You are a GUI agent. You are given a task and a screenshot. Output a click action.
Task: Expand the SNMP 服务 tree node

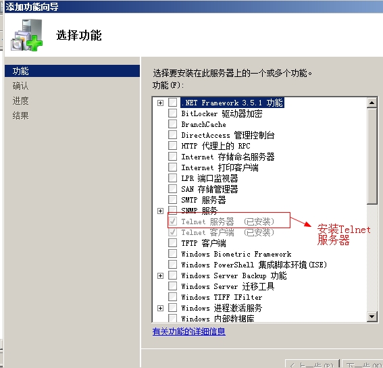click(160, 211)
